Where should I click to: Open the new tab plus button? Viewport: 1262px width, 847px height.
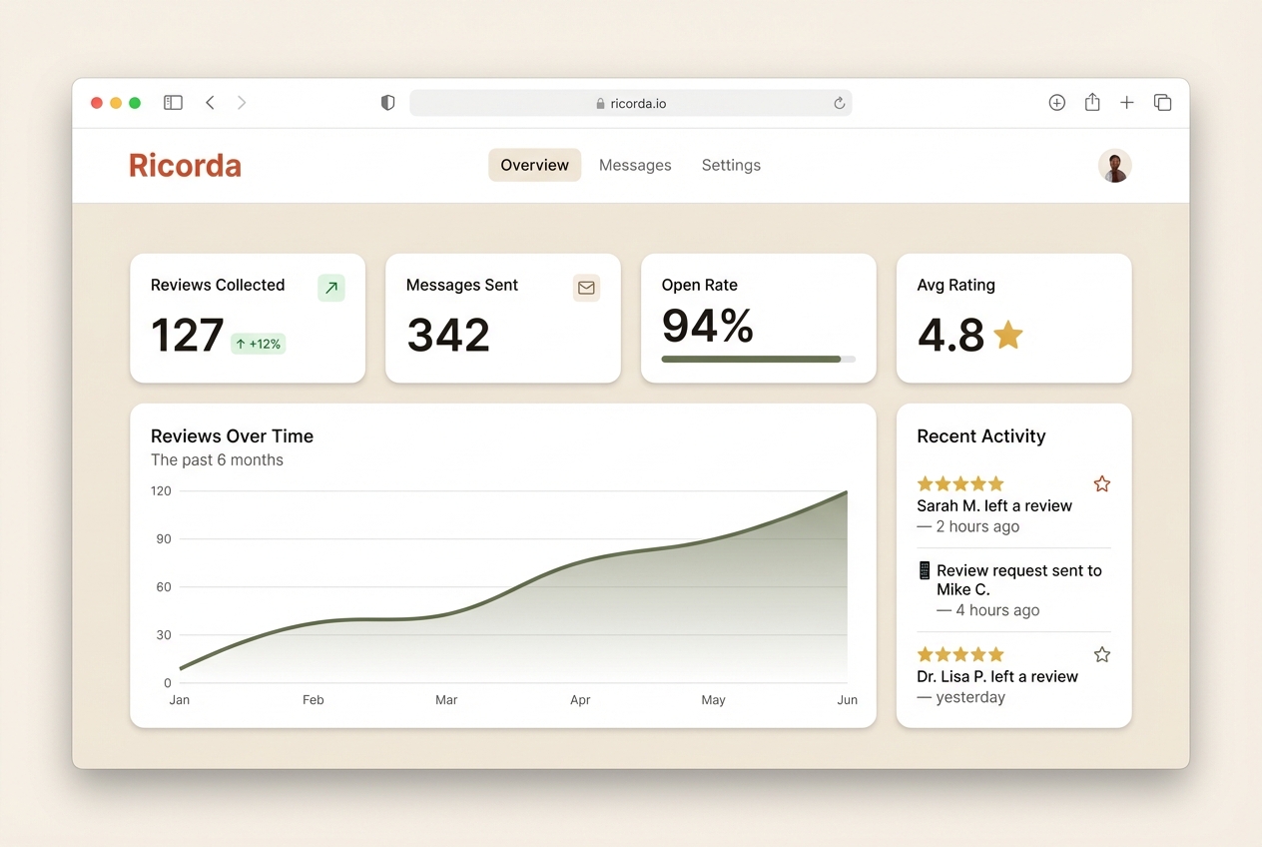[x=1126, y=102]
